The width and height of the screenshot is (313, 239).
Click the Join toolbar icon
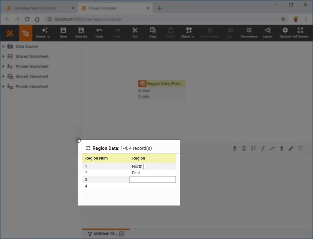[x=230, y=33]
